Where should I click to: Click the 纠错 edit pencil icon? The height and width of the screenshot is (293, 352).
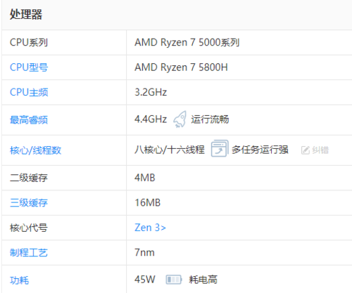point(306,150)
